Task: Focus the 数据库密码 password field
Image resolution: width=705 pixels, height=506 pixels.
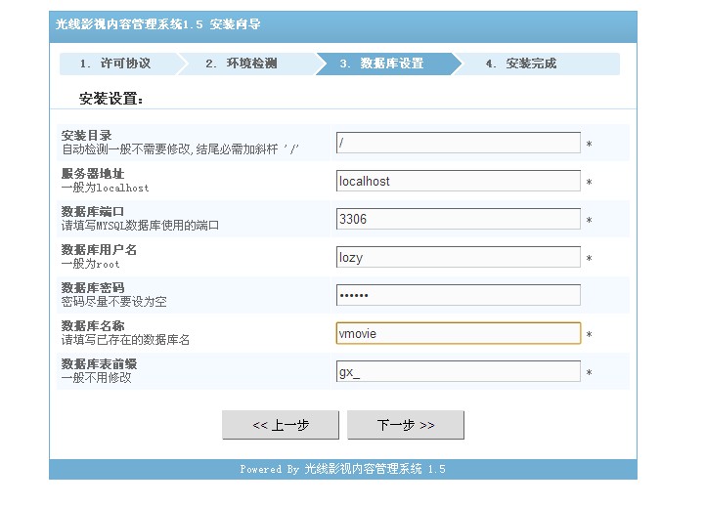Action: tap(459, 295)
